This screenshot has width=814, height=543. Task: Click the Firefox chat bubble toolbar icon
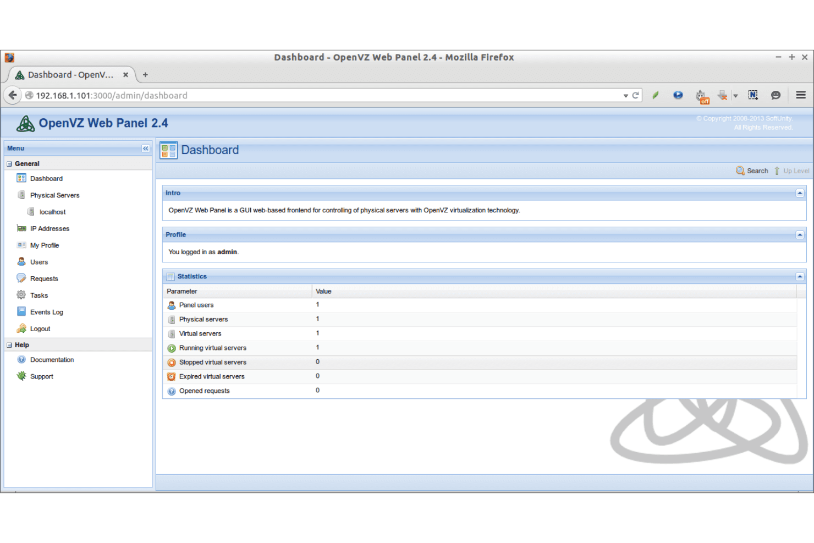click(x=776, y=95)
